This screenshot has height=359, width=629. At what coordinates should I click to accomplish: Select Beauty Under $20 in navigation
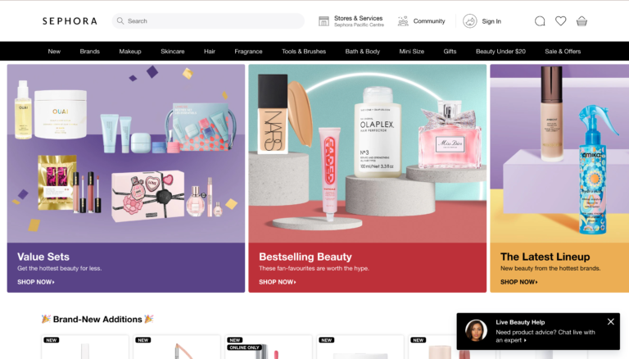tap(500, 52)
